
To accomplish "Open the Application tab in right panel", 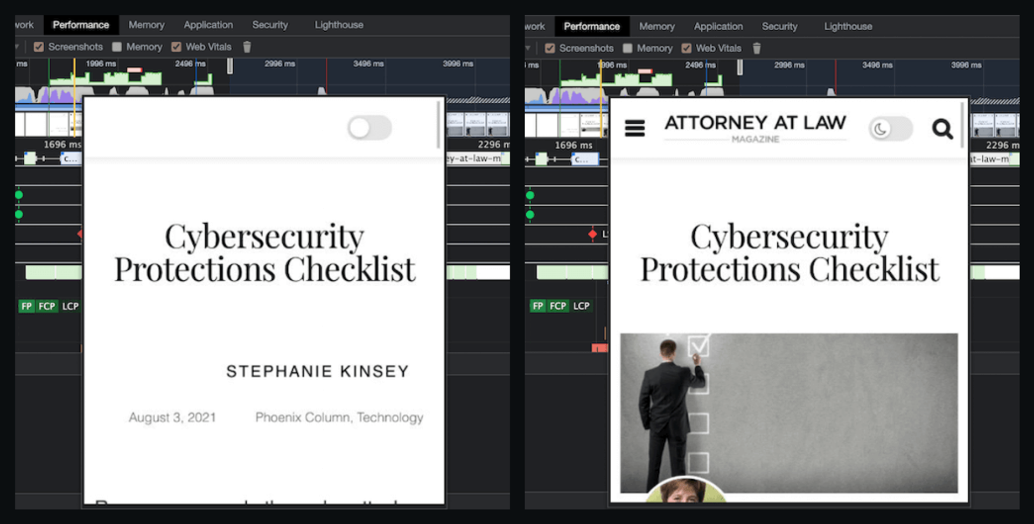I will click(718, 26).
